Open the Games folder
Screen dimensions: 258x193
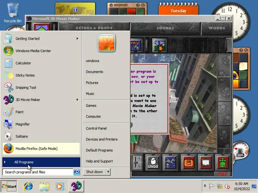[x=91, y=106]
